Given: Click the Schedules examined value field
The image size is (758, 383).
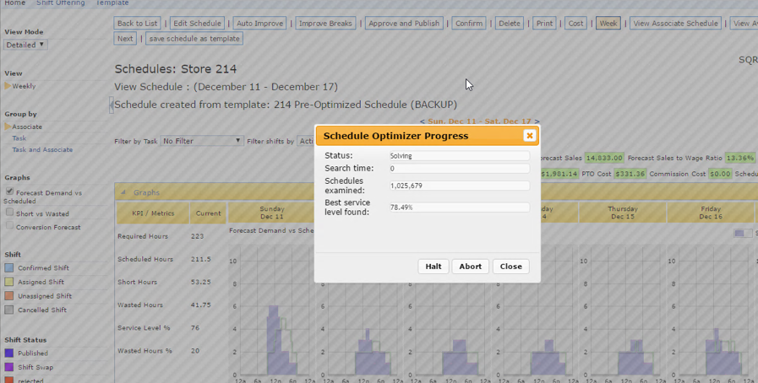Looking at the screenshot, I should coord(459,186).
